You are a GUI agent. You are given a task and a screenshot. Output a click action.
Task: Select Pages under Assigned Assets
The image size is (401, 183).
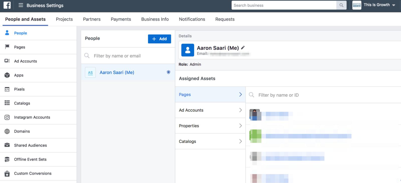pos(210,94)
